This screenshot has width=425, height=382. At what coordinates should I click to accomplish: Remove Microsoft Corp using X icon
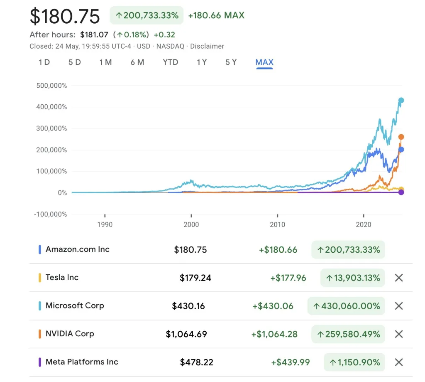[x=398, y=306]
